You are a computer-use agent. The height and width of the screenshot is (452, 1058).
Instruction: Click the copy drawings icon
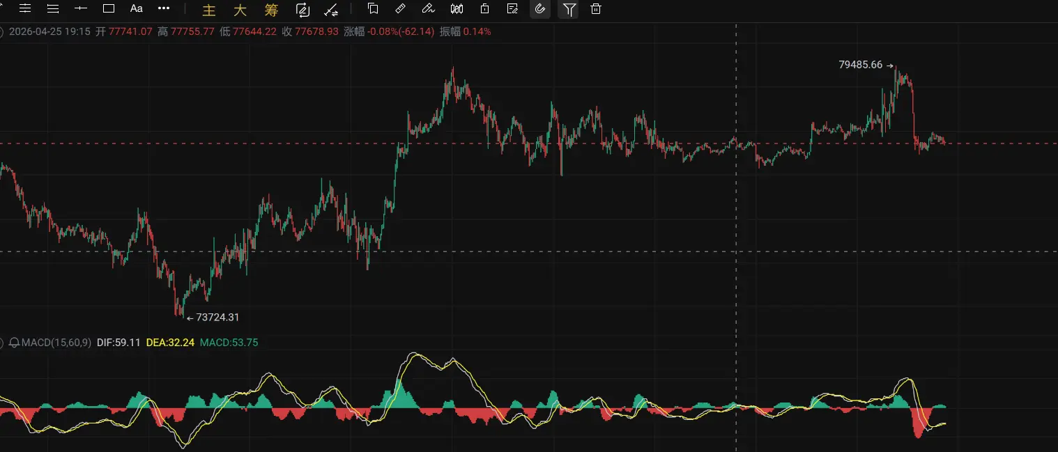pyautogui.click(x=373, y=8)
